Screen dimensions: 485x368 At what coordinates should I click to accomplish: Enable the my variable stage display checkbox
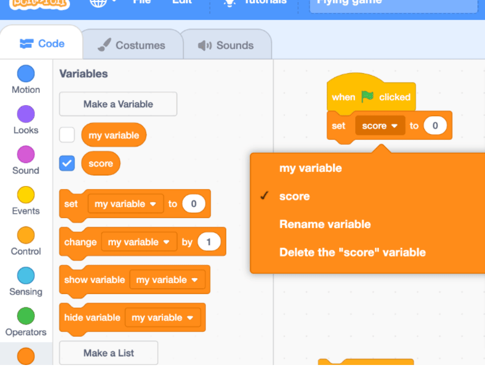pyautogui.click(x=67, y=135)
